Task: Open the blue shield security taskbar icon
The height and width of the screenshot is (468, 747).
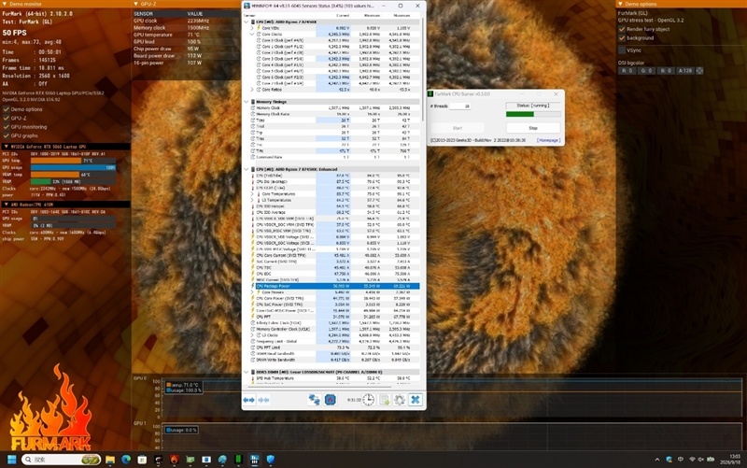Action: 271,460
